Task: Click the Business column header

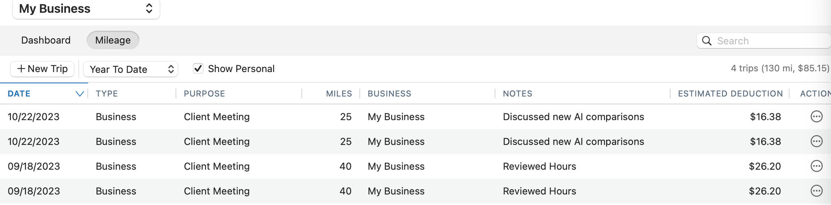Action: click(389, 94)
